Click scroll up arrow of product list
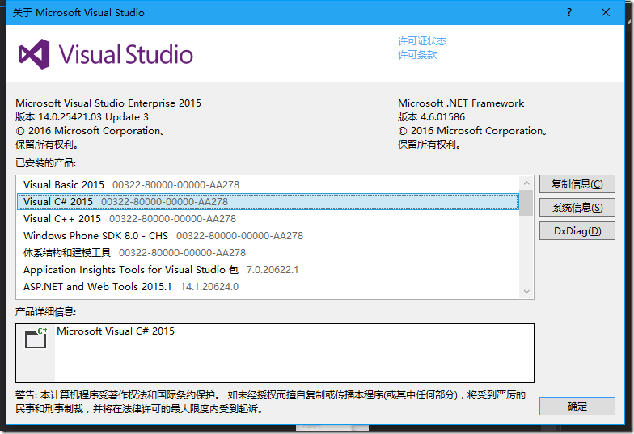 tap(526, 183)
